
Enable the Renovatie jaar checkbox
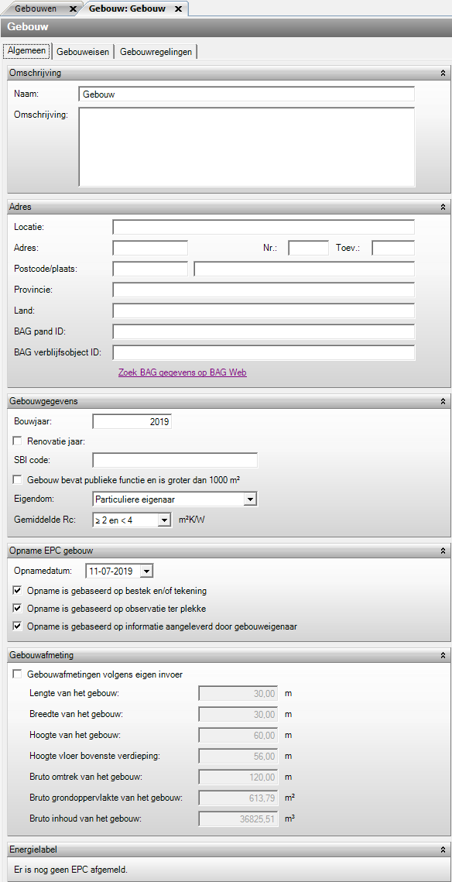[x=18, y=441]
